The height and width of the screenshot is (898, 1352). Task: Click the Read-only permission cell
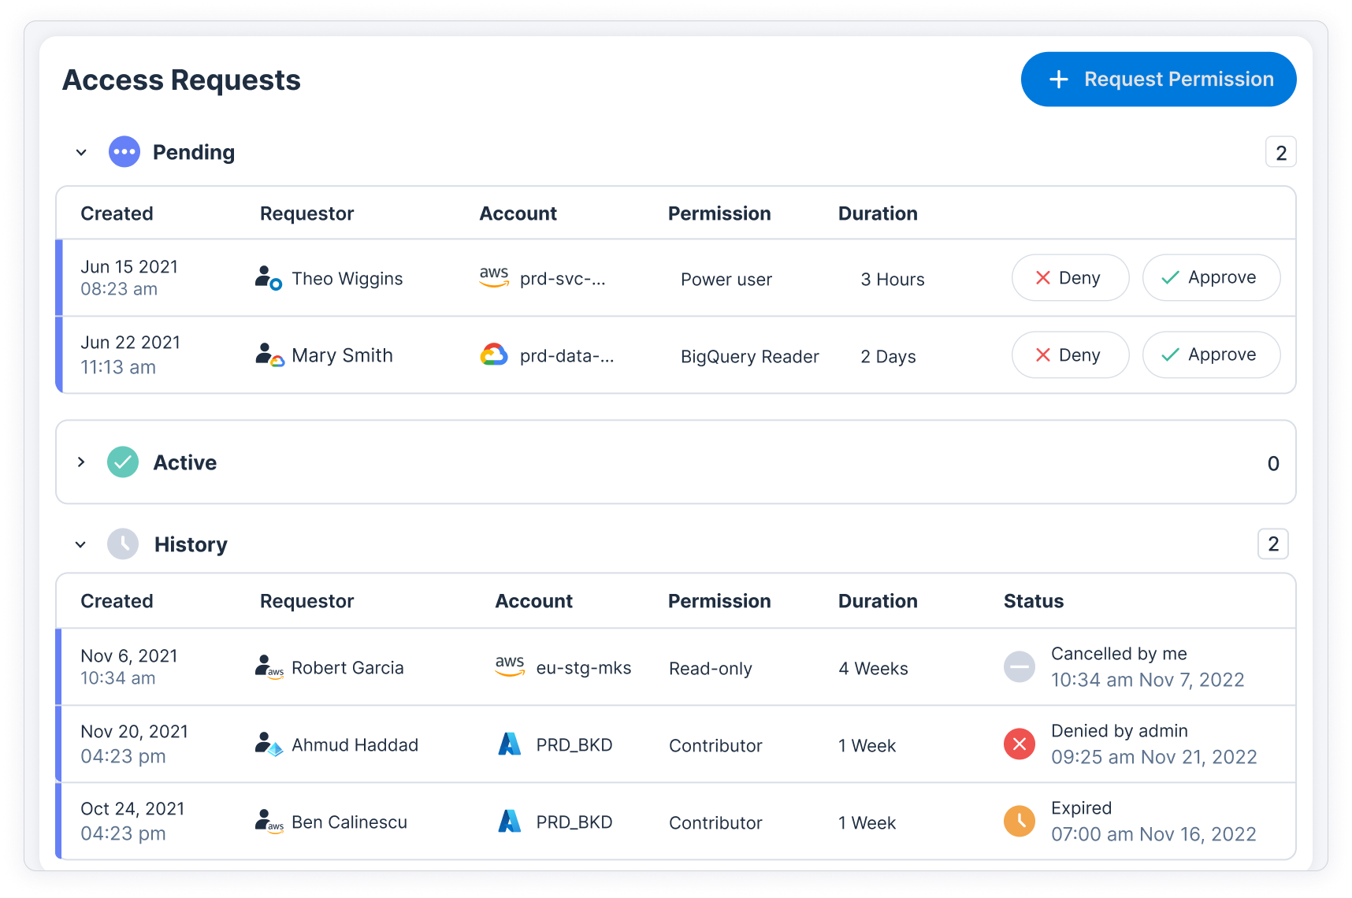pyautogui.click(x=711, y=669)
